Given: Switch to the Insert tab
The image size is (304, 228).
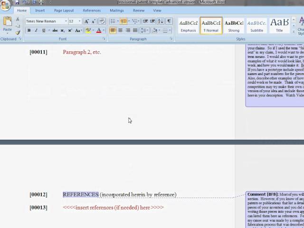Looking at the screenshot, I should coord(40,10).
